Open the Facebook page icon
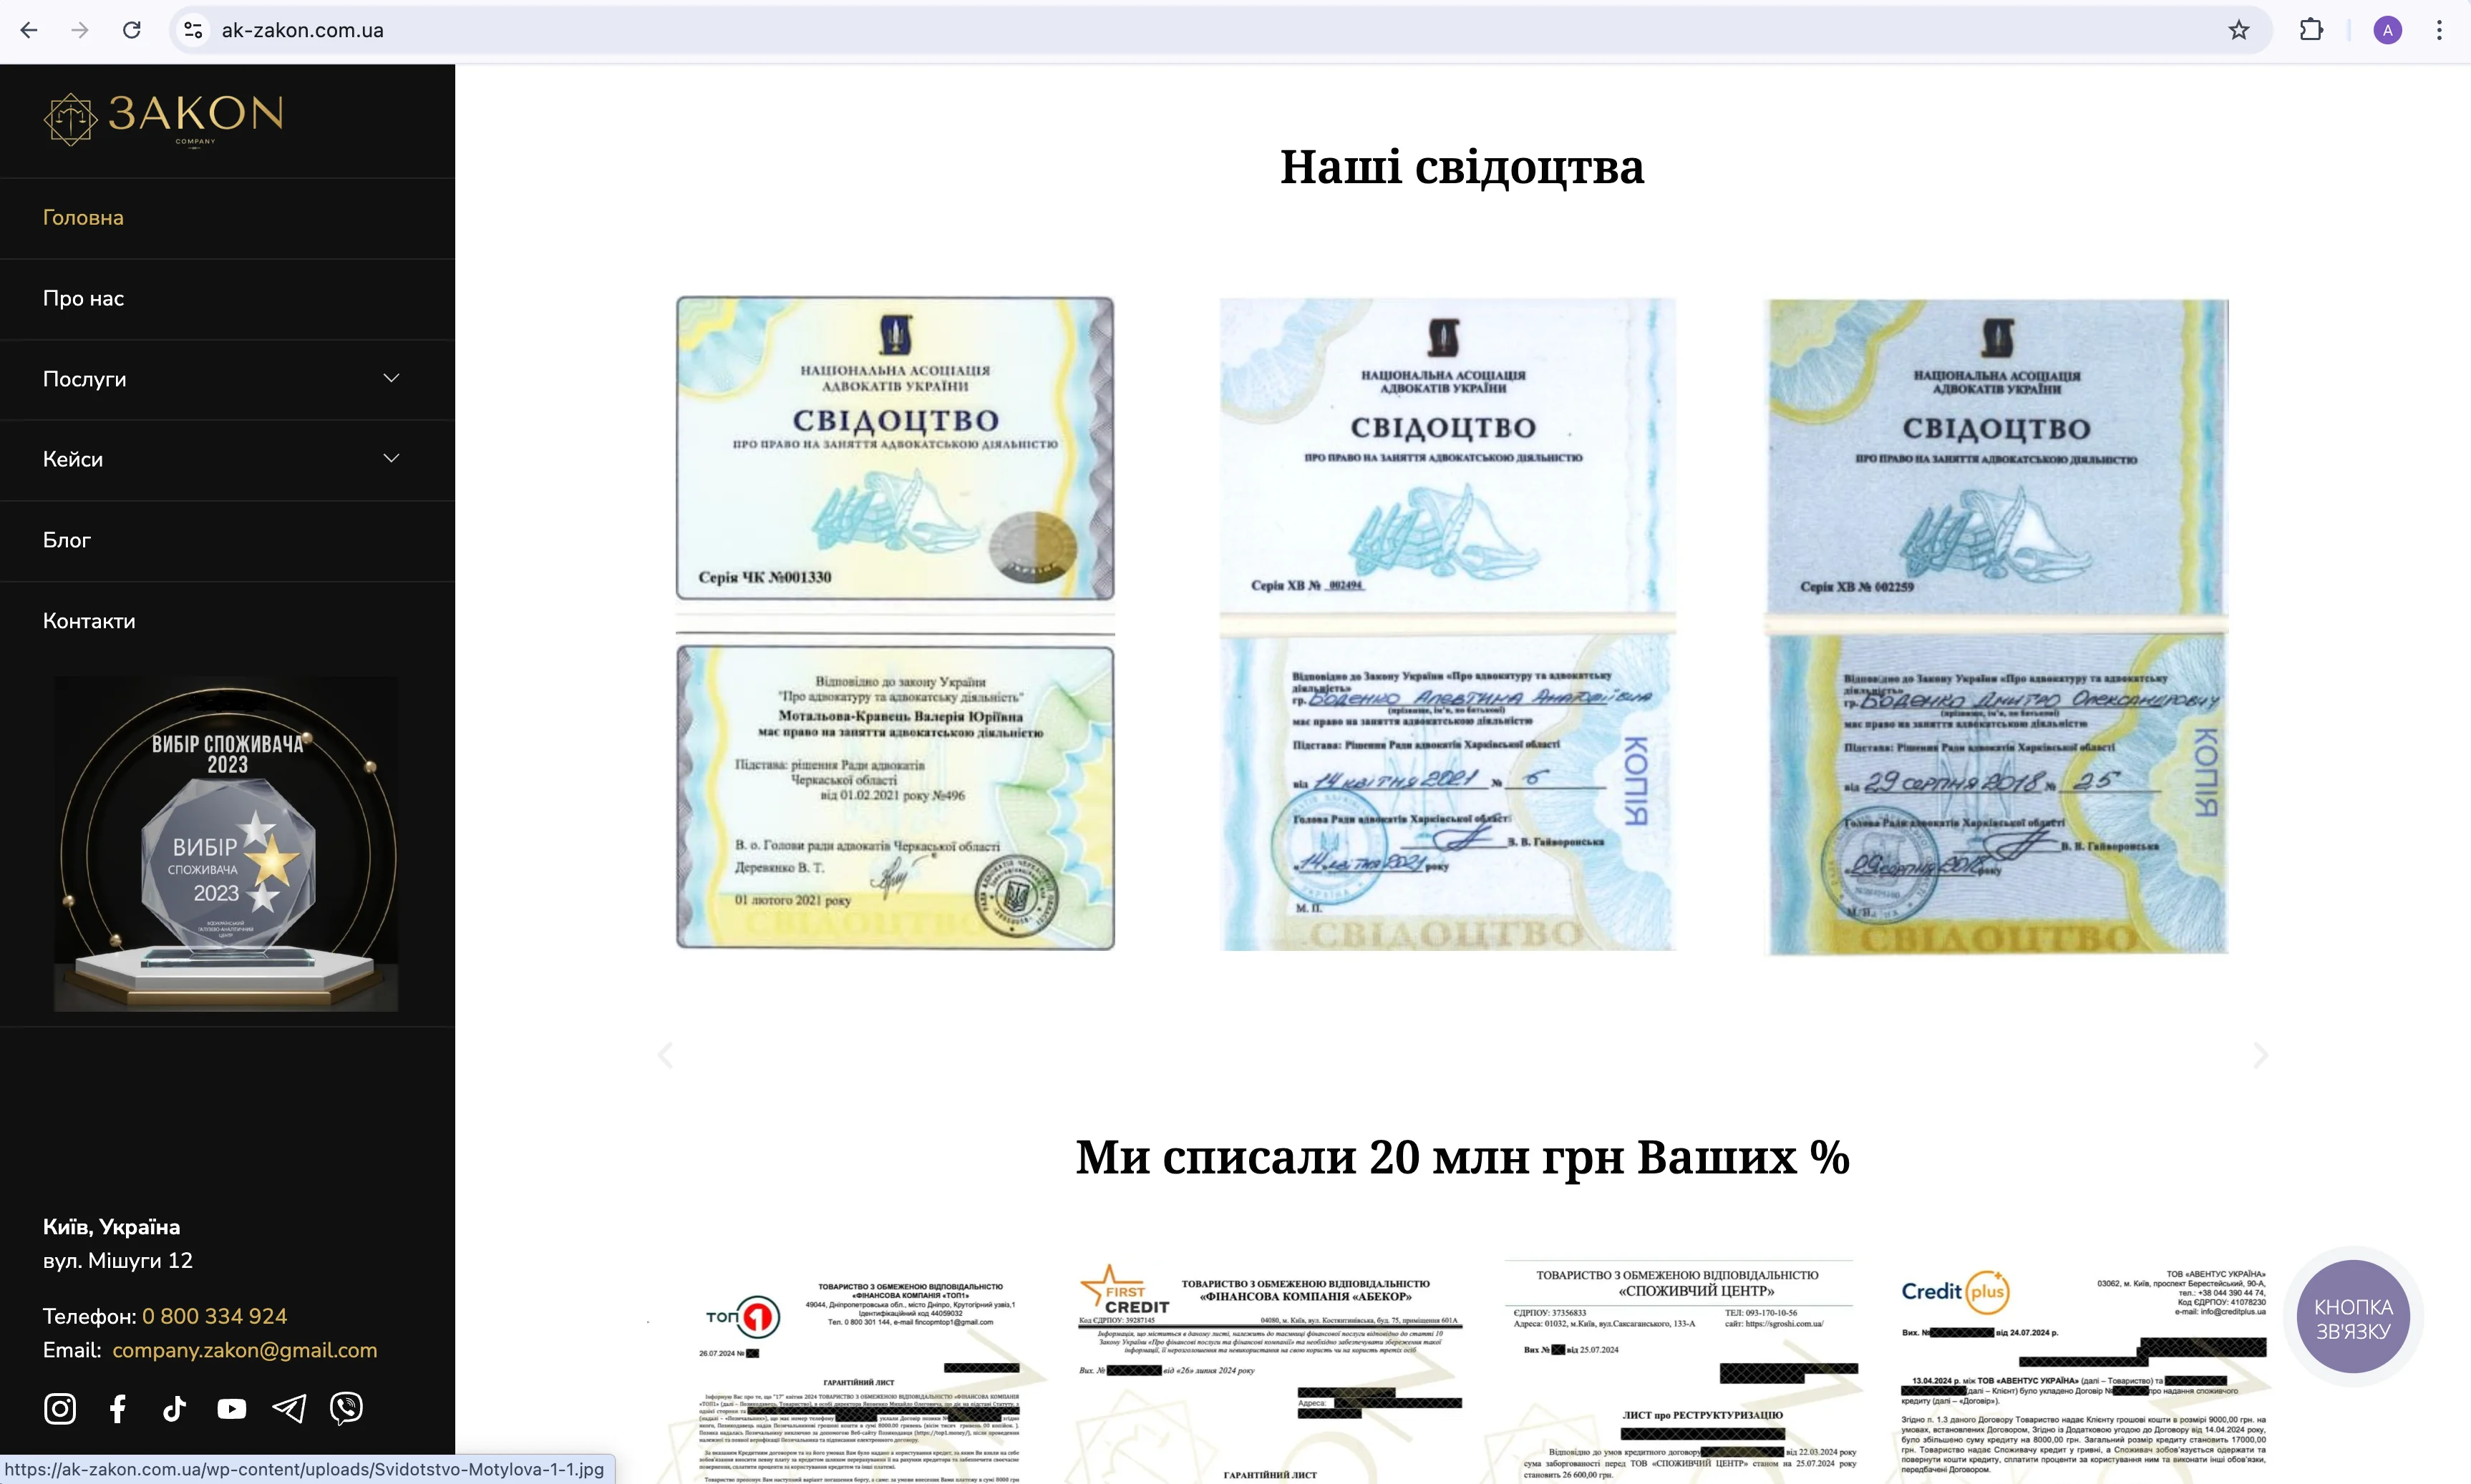This screenshot has width=2471, height=1484. pyautogui.click(x=117, y=1408)
